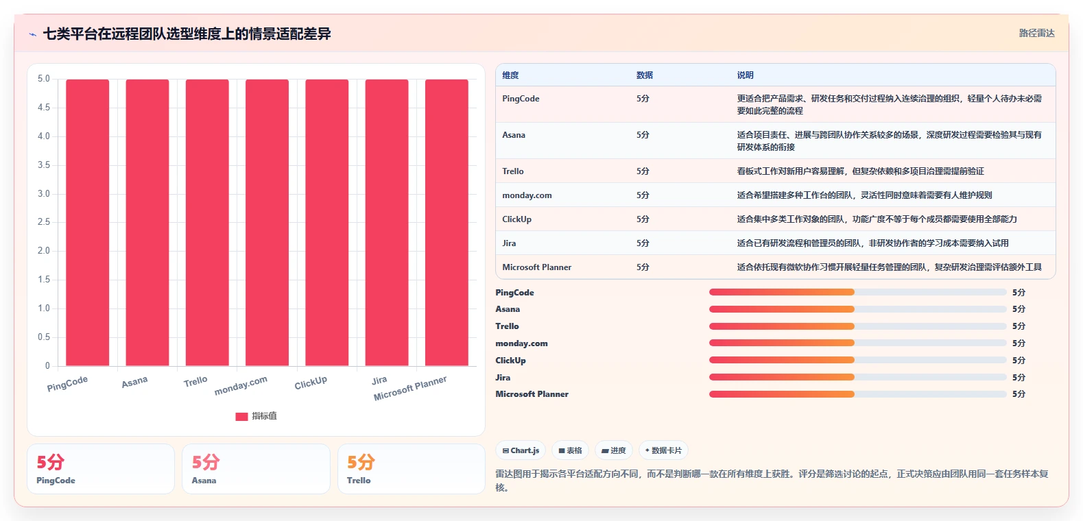Click the Microsoft Planner progress bar
The image size is (1083, 521).
click(857, 394)
